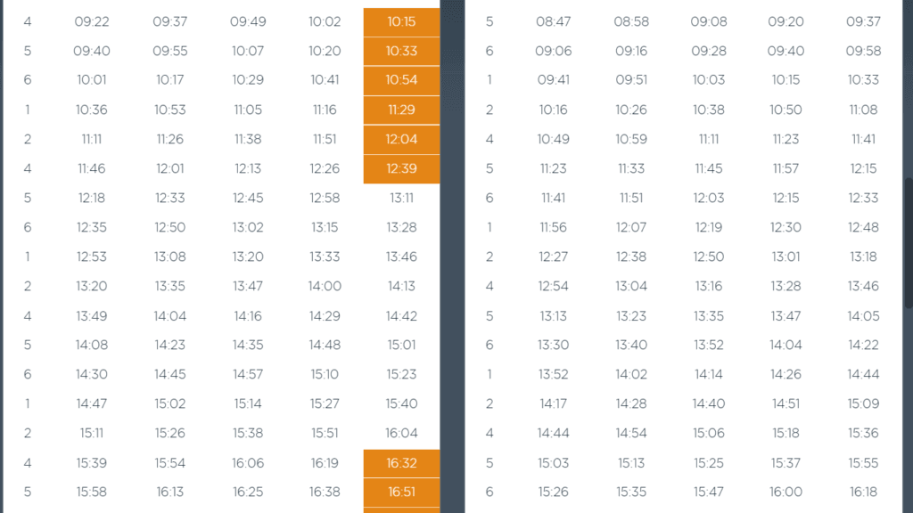Image resolution: width=913 pixels, height=513 pixels.
Task: Select the highlighted 11:29 time
Action: click(x=401, y=110)
